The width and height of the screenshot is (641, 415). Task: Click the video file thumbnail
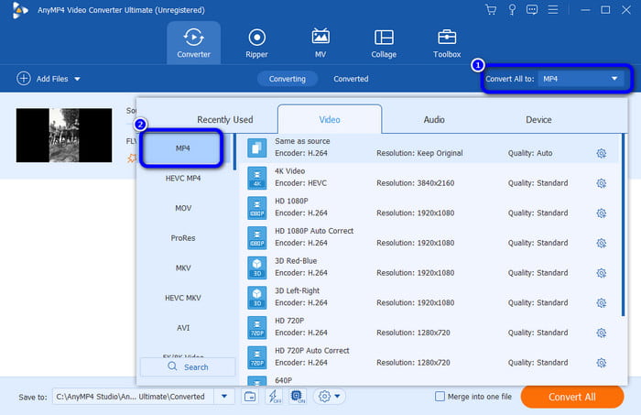[64, 135]
